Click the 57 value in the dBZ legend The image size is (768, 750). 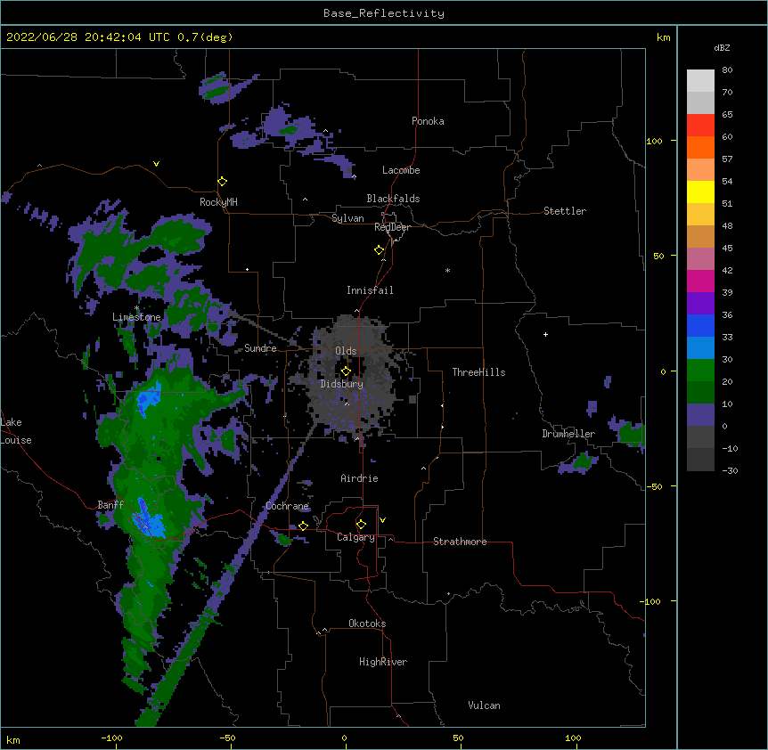pyautogui.click(x=727, y=159)
